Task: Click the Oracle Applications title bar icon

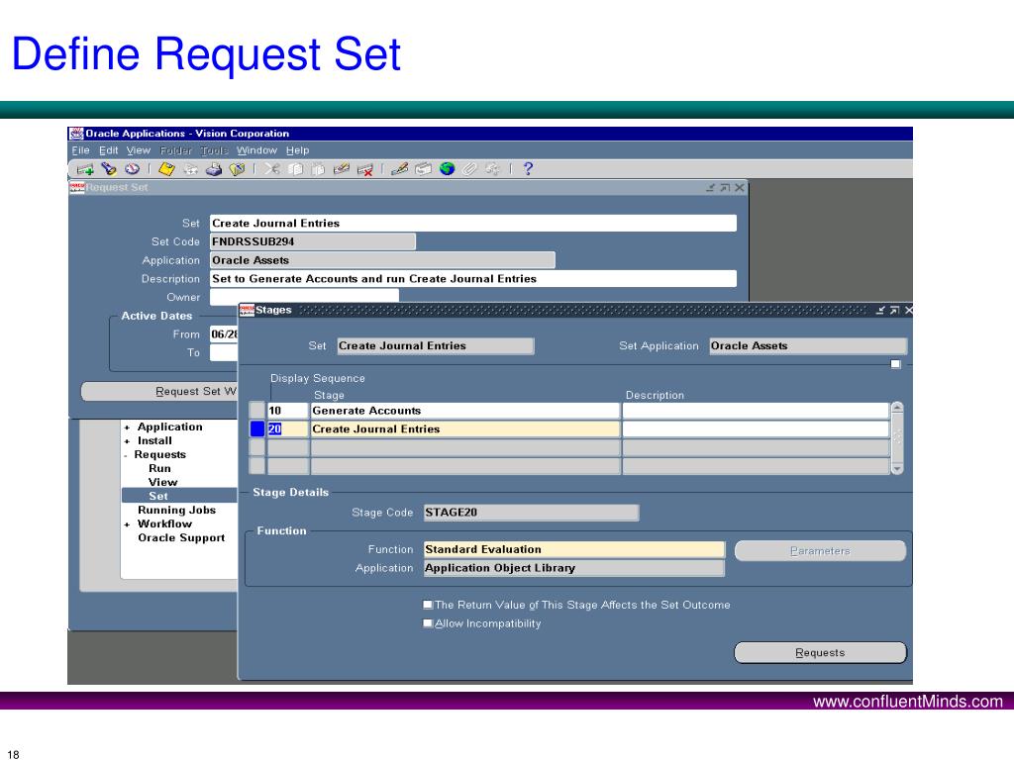Action: [76, 134]
